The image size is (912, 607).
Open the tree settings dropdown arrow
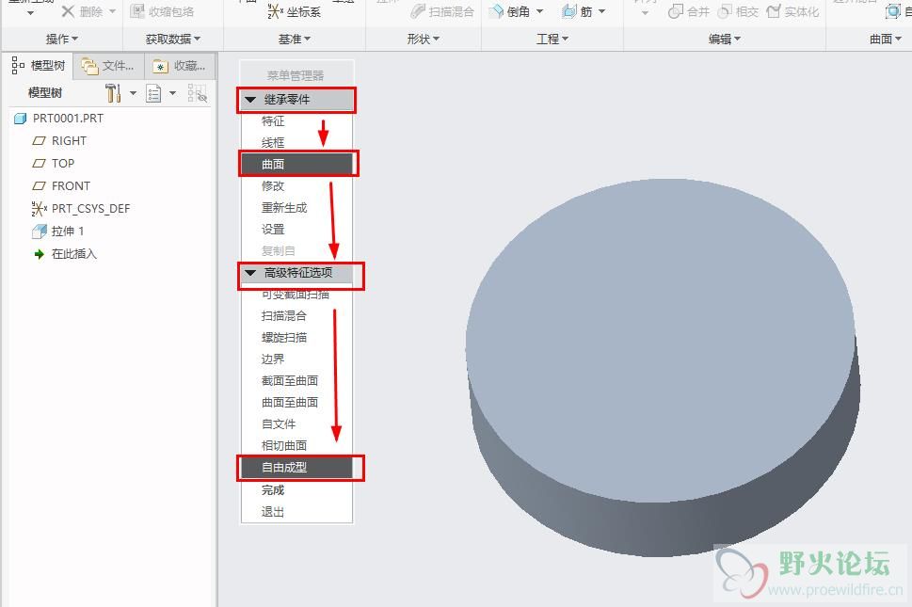tap(133, 93)
